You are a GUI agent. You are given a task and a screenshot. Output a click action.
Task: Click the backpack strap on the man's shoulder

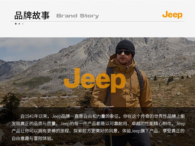pyautogui.click(x=140, y=77)
